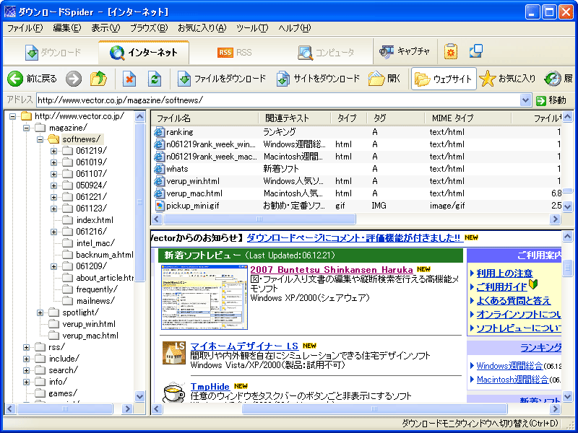Open the ファイル(F) menu
578x433 pixels.
tap(25, 28)
